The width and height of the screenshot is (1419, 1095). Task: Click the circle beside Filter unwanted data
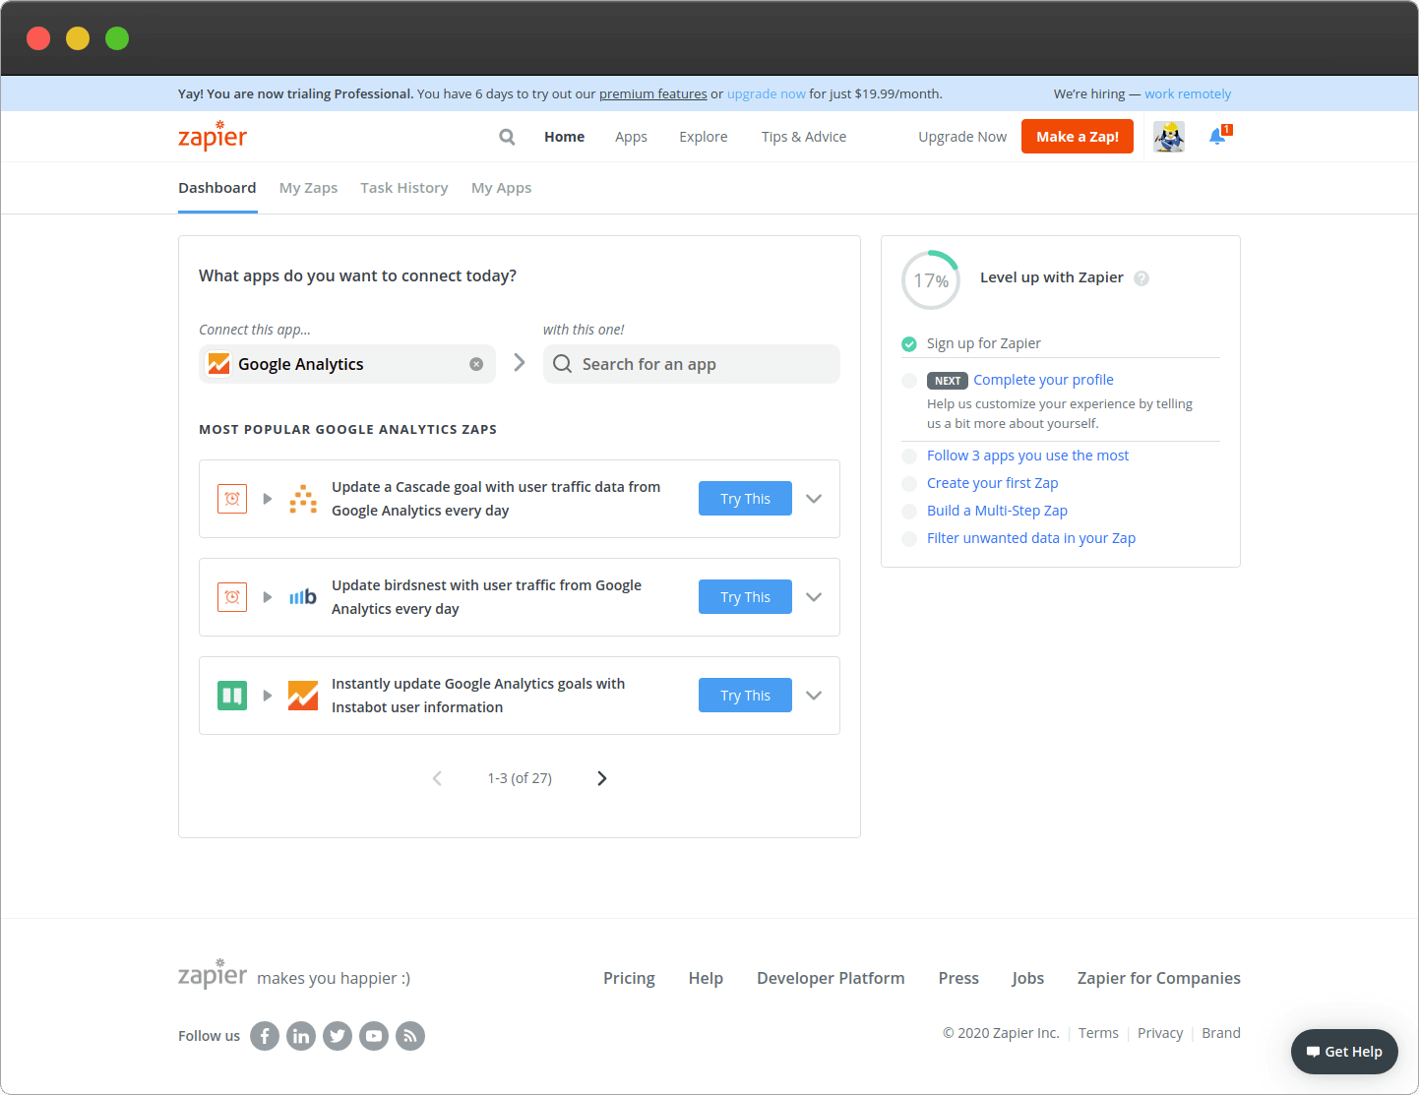(x=909, y=539)
